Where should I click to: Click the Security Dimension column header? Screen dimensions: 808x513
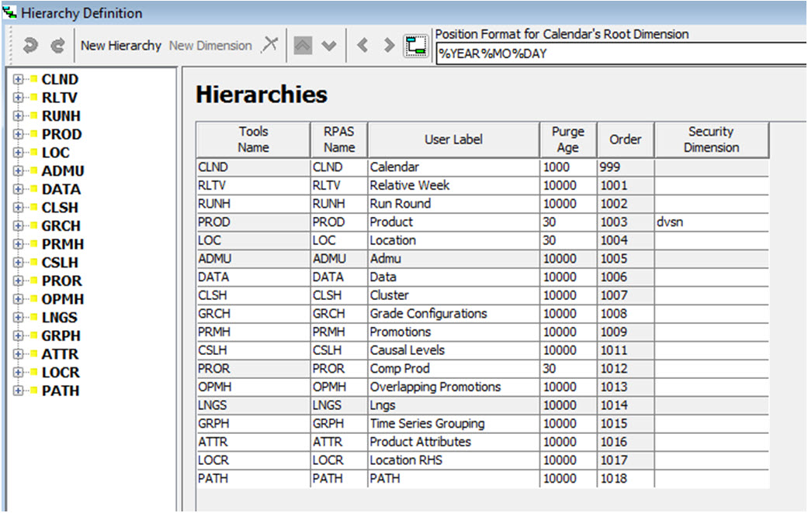click(x=711, y=139)
